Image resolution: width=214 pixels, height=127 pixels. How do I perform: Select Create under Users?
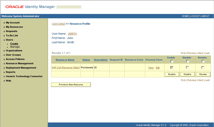pos(14,44)
